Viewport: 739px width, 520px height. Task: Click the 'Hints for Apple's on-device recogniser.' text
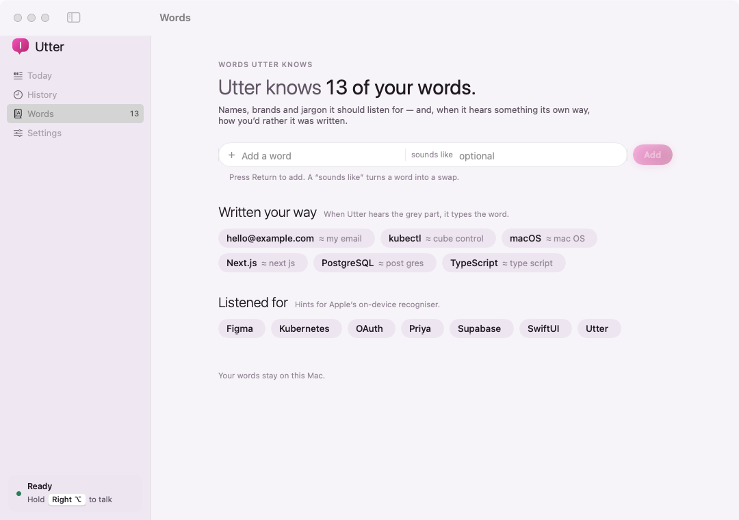click(x=367, y=304)
